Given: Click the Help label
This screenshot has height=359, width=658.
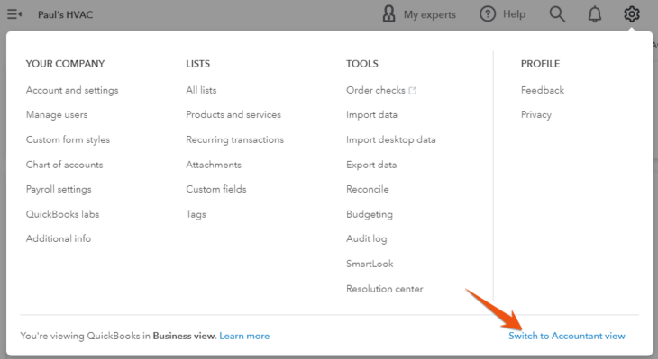Looking at the screenshot, I should (x=514, y=14).
